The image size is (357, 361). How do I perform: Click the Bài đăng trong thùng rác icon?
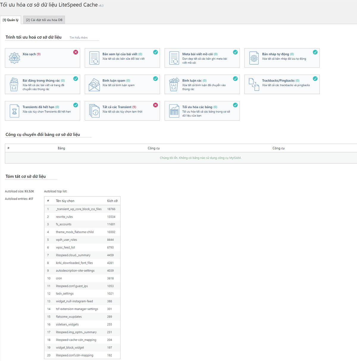point(14,84)
